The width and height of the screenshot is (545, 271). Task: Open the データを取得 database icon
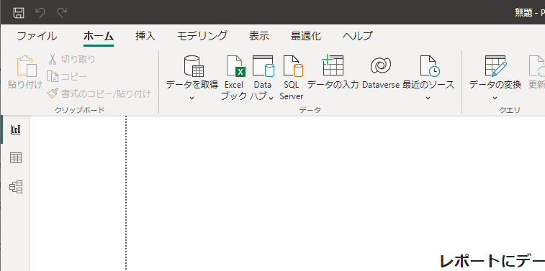(x=194, y=66)
